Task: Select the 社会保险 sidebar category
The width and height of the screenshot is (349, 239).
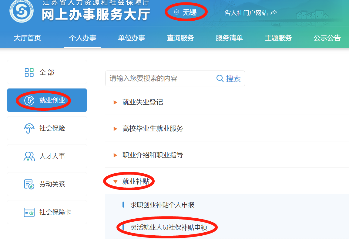Action: click(47, 128)
